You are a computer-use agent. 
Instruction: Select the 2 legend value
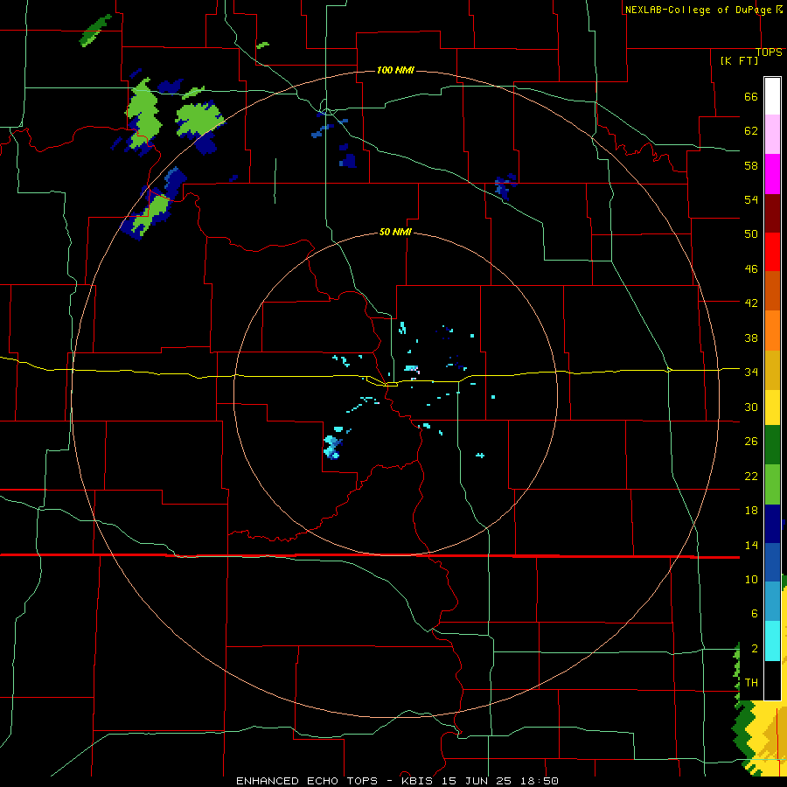[754, 649]
